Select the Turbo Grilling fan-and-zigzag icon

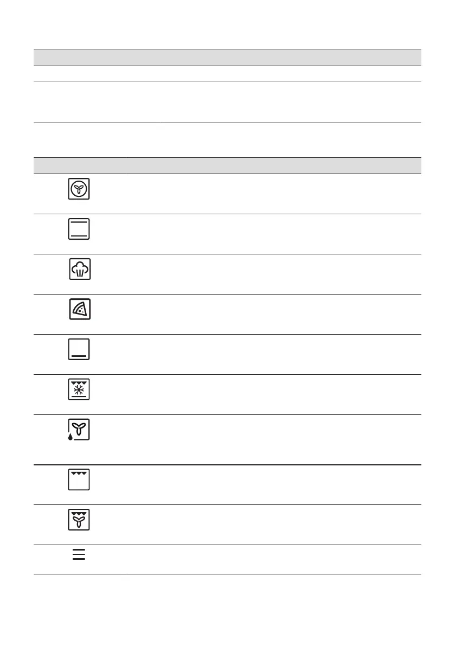pyautogui.click(x=79, y=520)
